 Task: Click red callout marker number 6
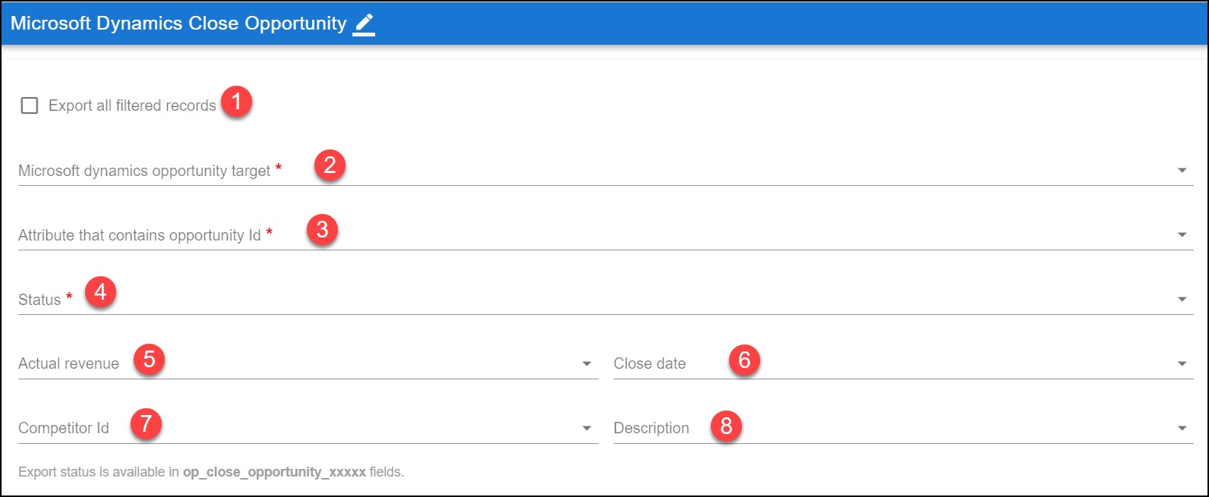[x=744, y=359]
